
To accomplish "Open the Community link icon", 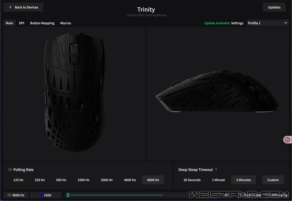I will pyautogui.click(x=267, y=195).
